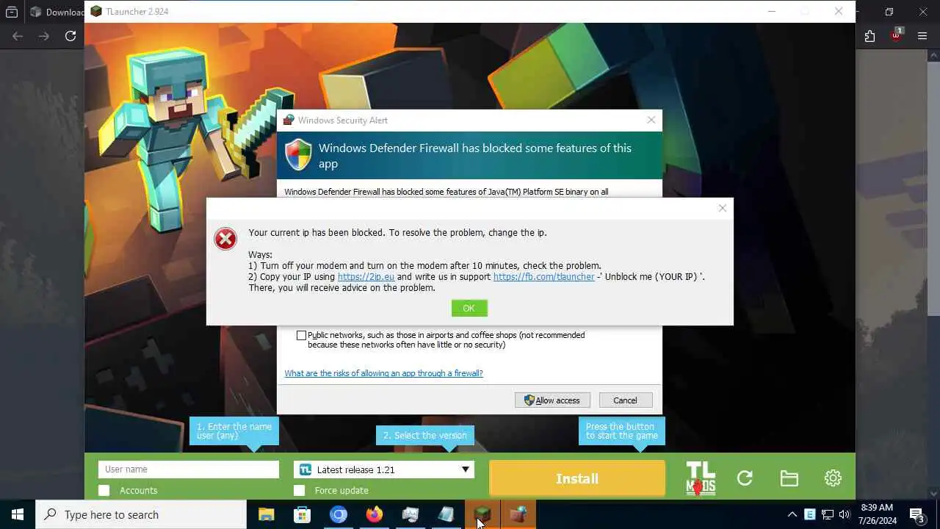Click the taskbar app icon left of TLauncher

coord(446,514)
